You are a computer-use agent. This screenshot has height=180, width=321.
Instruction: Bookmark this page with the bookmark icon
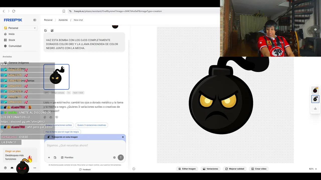(64, 11)
